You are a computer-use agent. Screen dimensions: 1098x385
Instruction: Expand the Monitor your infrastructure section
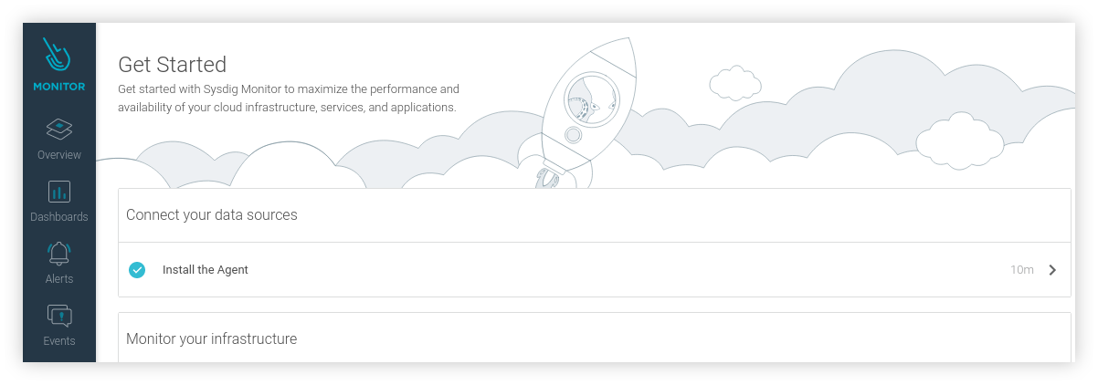point(212,338)
